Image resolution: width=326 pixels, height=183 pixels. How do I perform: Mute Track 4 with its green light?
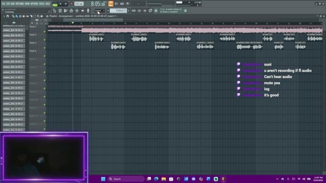click(44, 56)
